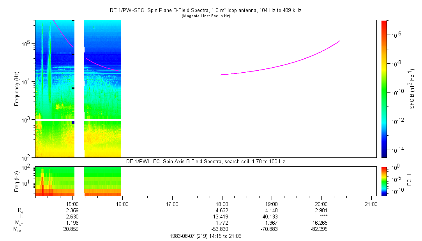Click the LFC Spin Axis B-Field panel title
The height and width of the screenshot is (241, 422).
click(x=205, y=161)
